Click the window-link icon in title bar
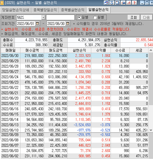The image size is (153, 159). (x=106, y=3)
